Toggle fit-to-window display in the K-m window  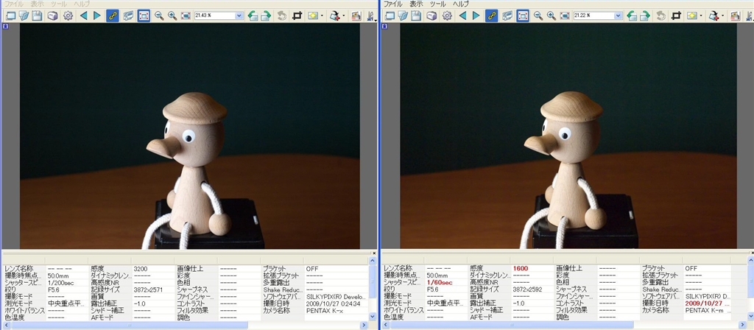(x=523, y=16)
